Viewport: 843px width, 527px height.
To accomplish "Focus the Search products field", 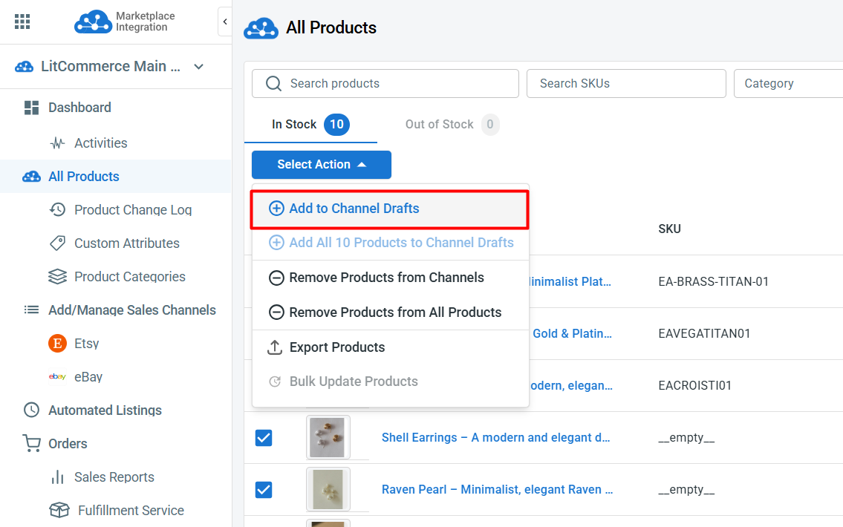I will click(385, 83).
